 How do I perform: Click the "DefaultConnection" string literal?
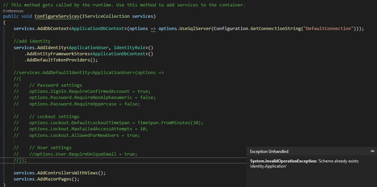pos(328,28)
